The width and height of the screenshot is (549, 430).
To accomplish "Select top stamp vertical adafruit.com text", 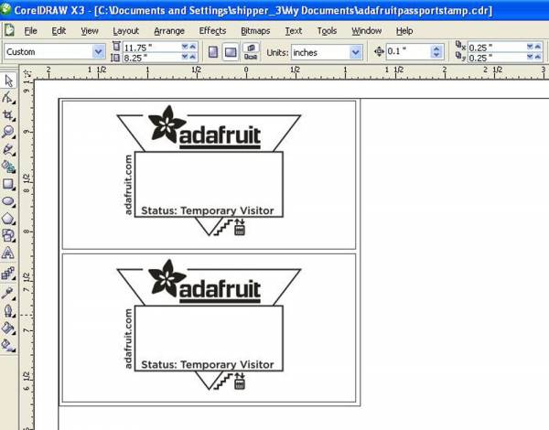I will [128, 185].
